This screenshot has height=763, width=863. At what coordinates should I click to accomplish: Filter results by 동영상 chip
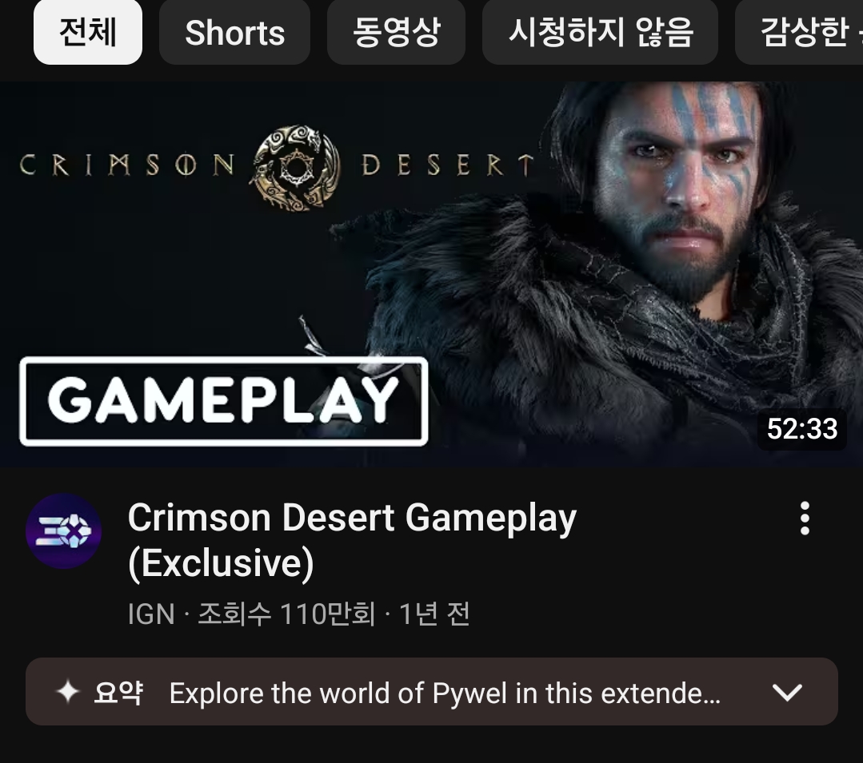coord(396,32)
